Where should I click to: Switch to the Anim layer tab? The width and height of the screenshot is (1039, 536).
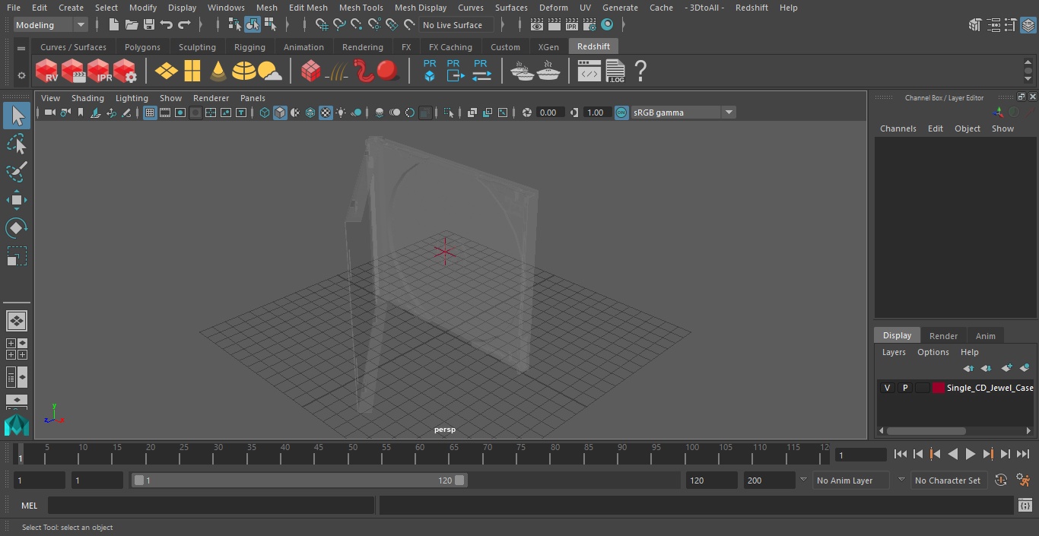click(985, 335)
